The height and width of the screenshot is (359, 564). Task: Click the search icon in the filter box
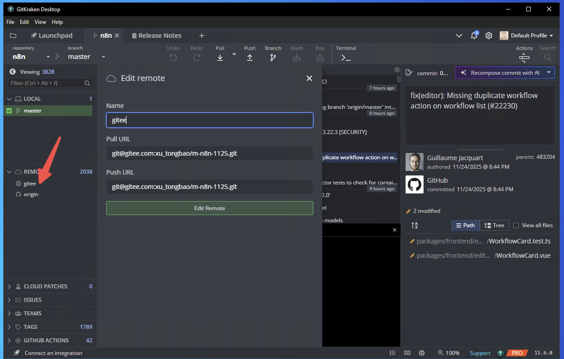tap(87, 83)
